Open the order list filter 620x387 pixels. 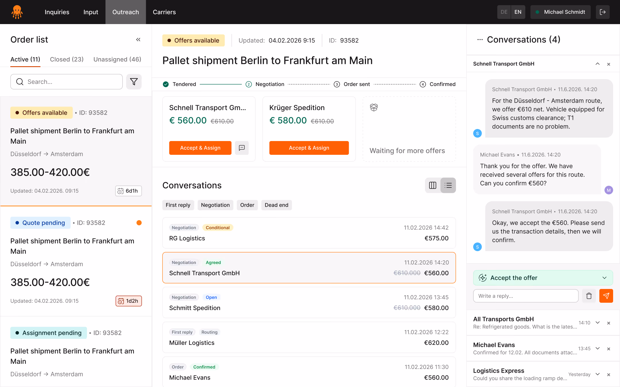coord(134,82)
